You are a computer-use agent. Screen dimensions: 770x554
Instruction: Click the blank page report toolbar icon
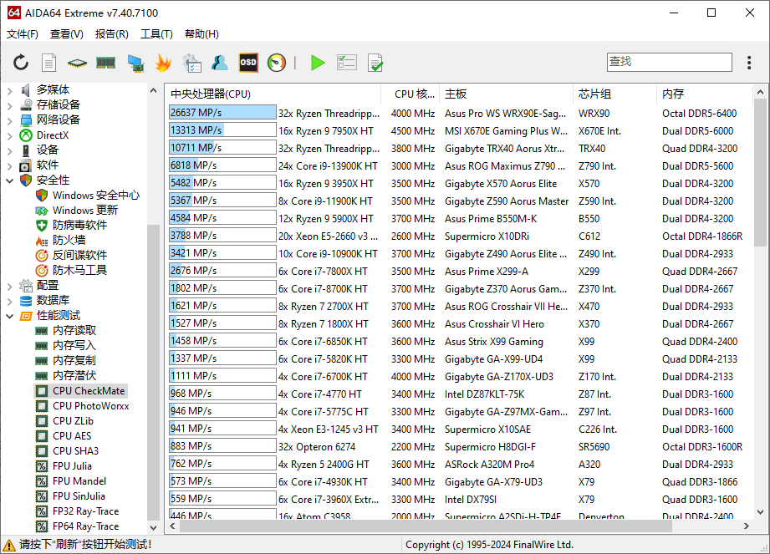point(49,63)
